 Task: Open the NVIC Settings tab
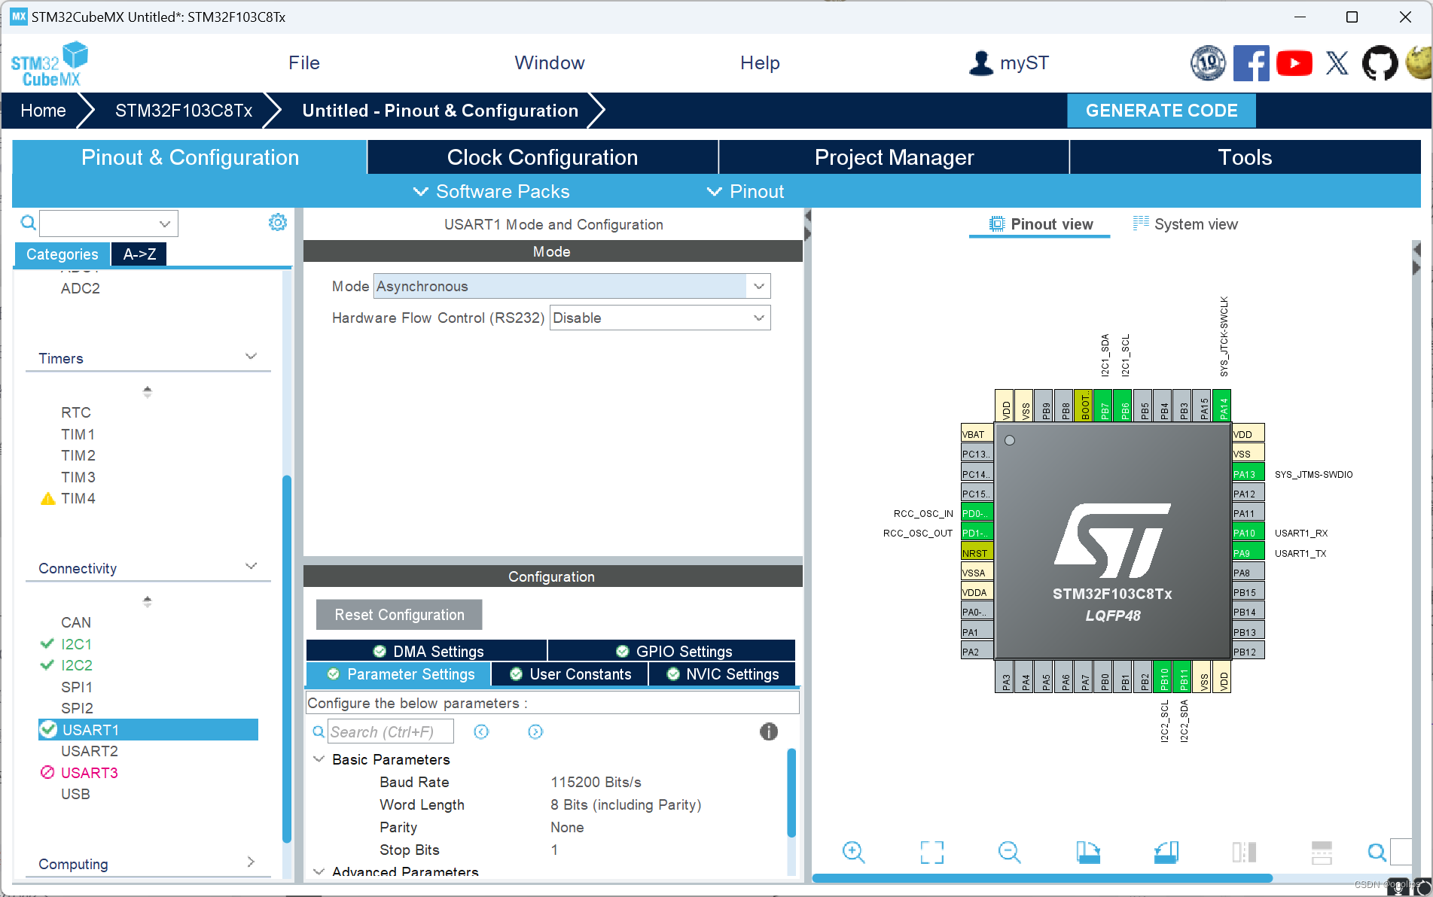722,674
